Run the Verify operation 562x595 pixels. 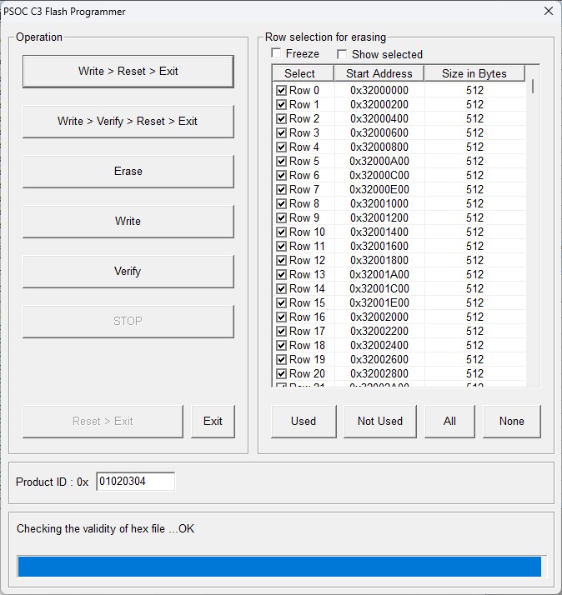point(128,272)
